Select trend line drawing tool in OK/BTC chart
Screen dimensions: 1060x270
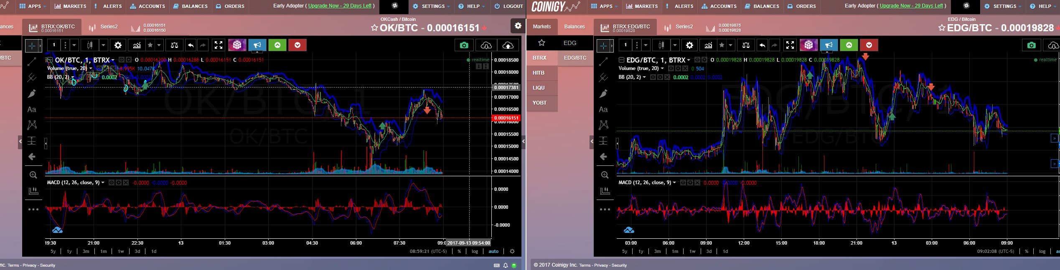32,62
